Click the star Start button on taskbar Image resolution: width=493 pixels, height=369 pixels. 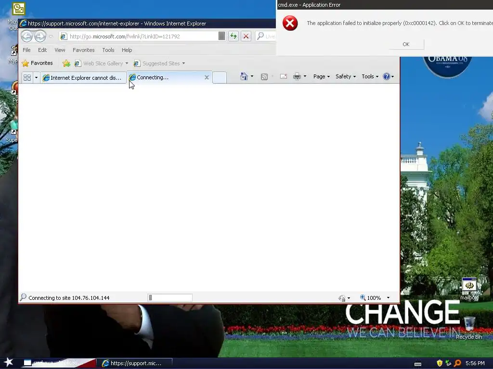[x=8, y=363]
